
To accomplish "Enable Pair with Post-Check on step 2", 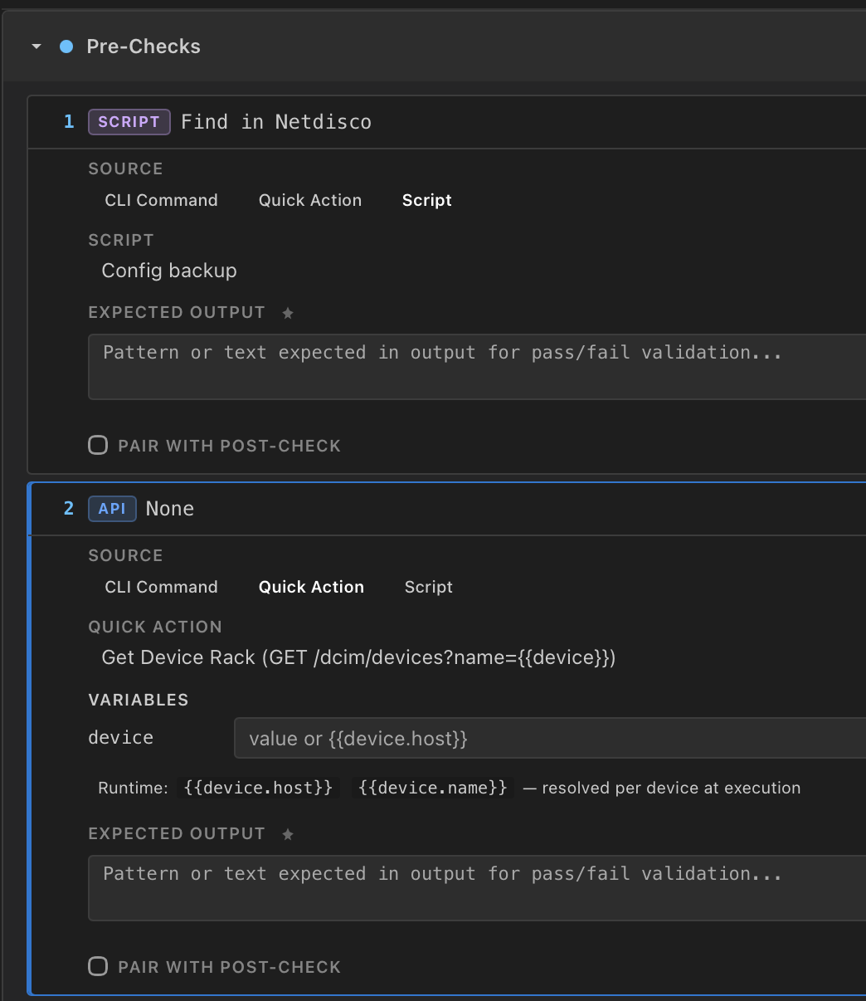I will click(x=97, y=966).
